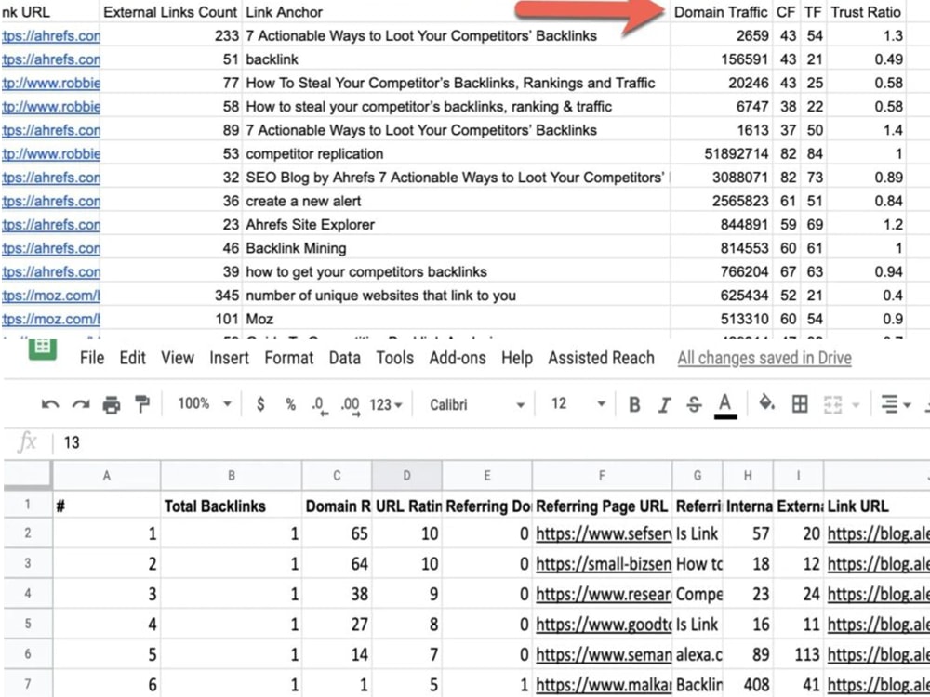
Task: Select column D header
Action: (x=406, y=475)
